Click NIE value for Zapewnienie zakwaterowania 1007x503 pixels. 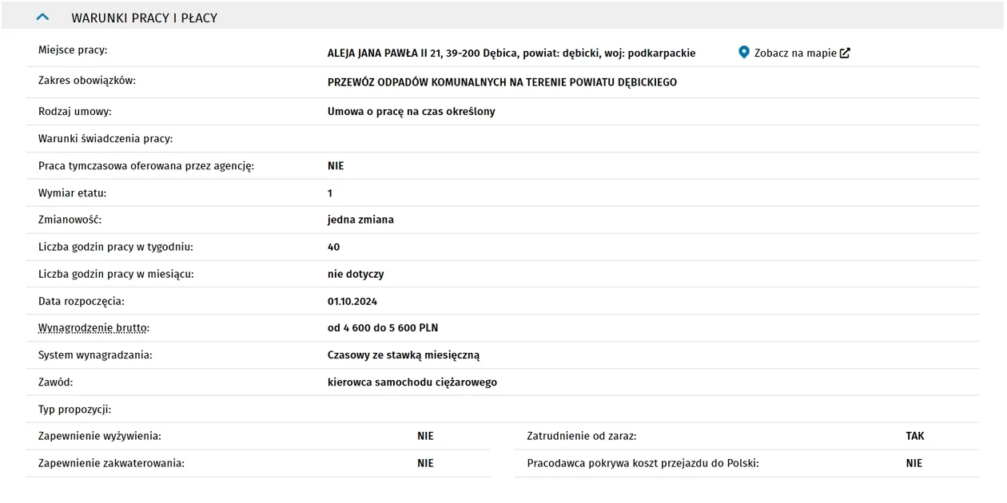pyautogui.click(x=425, y=463)
